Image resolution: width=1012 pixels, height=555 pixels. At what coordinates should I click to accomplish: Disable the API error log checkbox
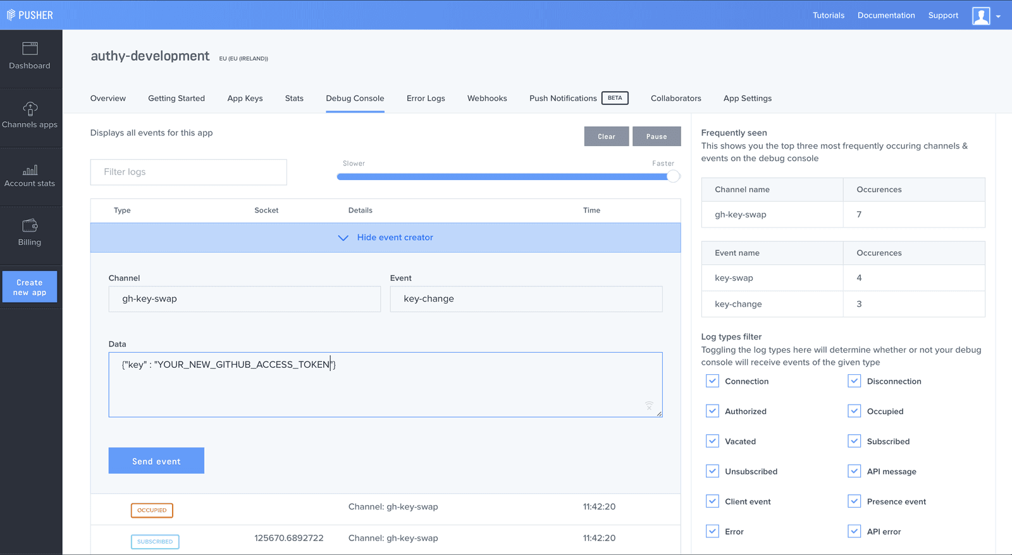pyautogui.click(x=855, y=532)
